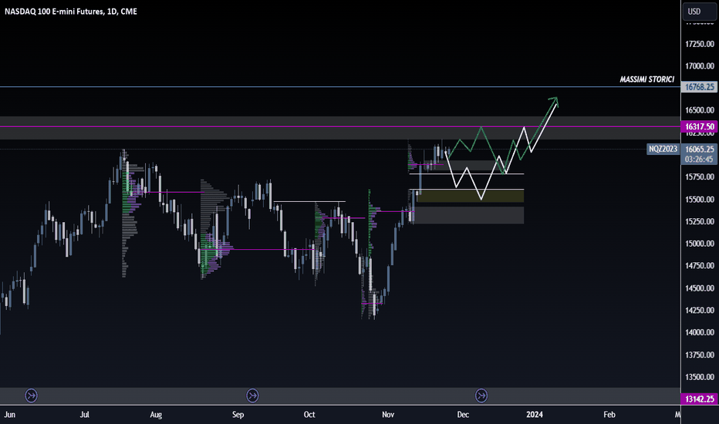Click the current price 16065.25 label
The image size is (719, 424).
[x=699, y=149]
